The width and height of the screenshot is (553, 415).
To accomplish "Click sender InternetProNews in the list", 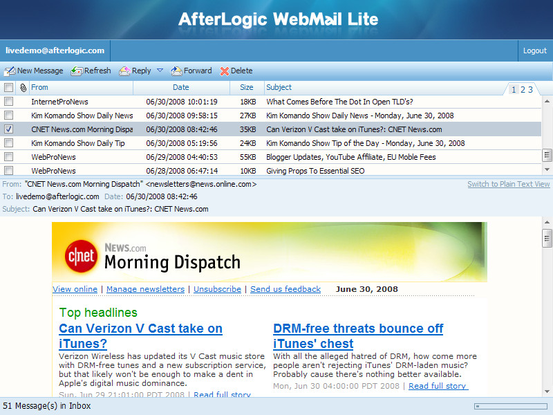I will click(59, 102).
